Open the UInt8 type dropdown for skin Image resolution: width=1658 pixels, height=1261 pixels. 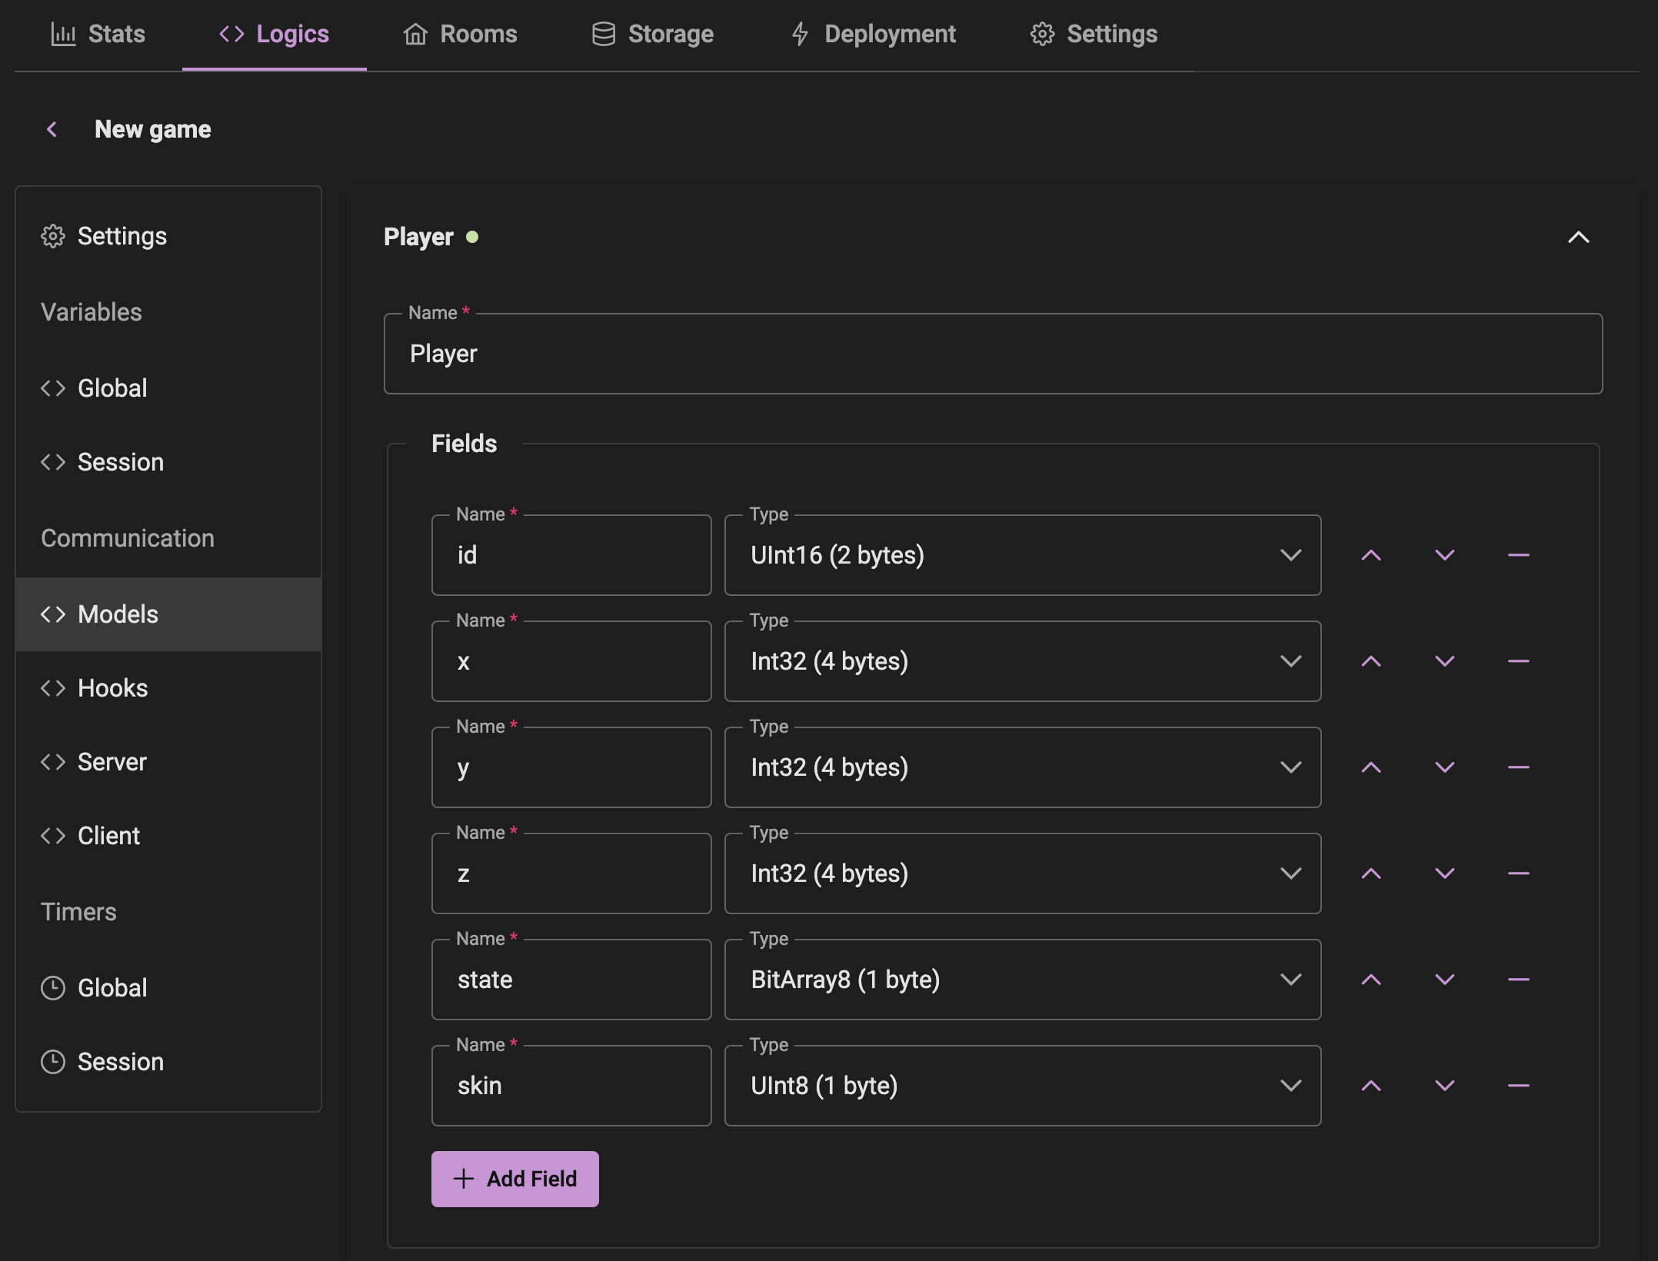[x=1023, y=1086]
